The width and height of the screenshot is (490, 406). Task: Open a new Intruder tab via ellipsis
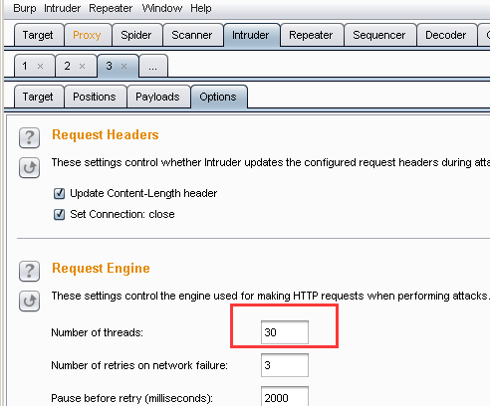[153, 67]
